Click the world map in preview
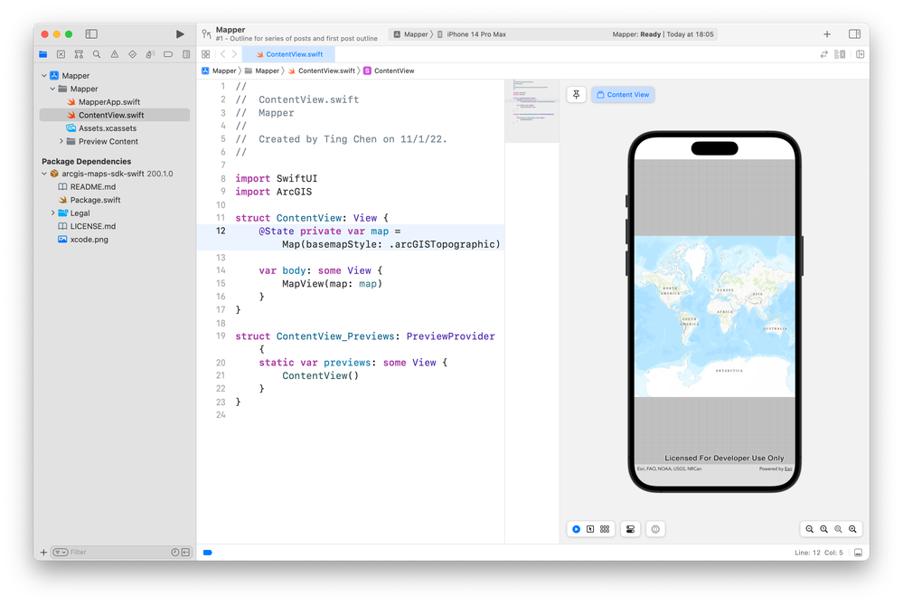The image size is (903, 605). point(715,317)
